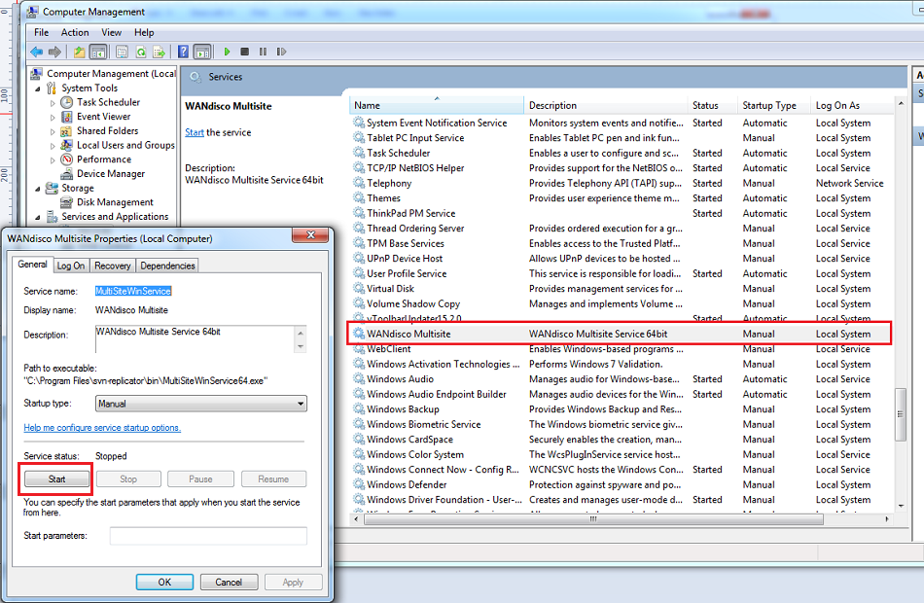Click the green Start Service play icon

point(227,52)
